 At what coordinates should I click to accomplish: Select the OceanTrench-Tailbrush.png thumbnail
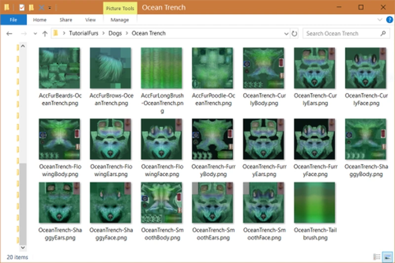point(315,203)
